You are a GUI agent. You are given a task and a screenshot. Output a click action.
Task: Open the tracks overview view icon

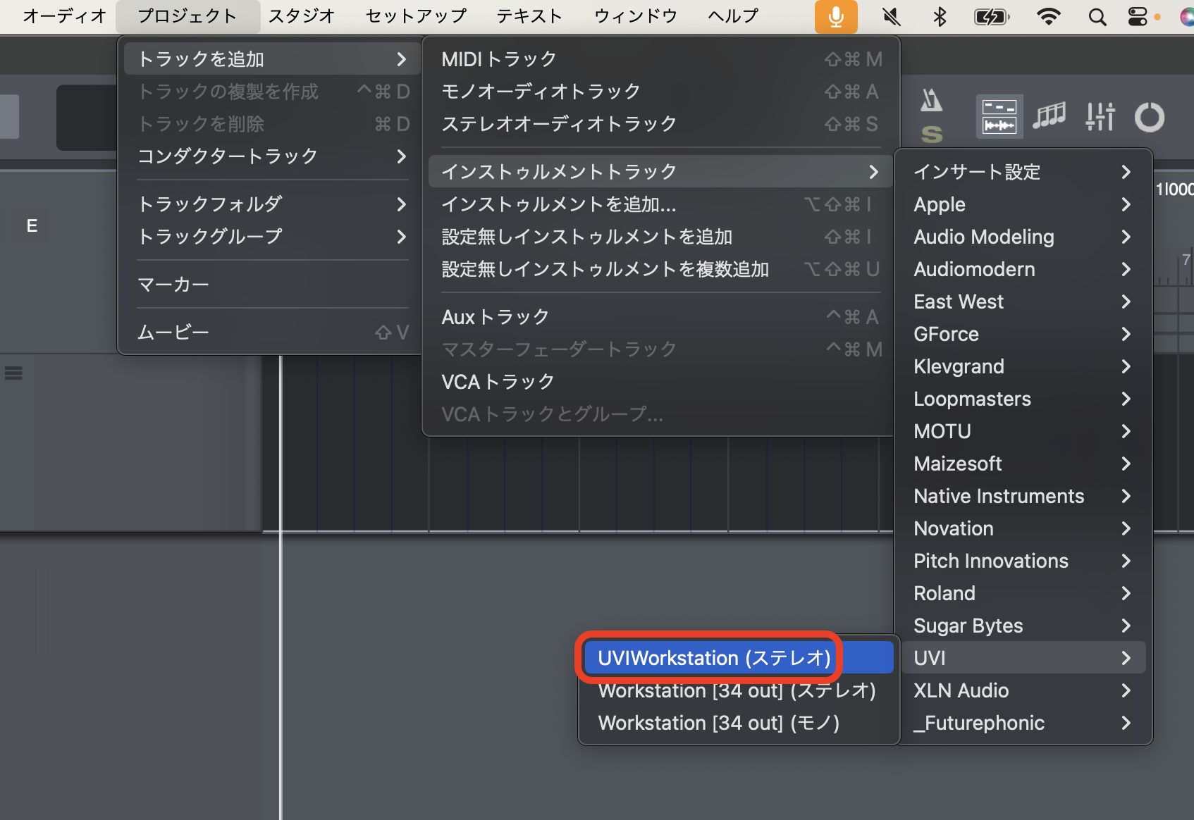999,116
